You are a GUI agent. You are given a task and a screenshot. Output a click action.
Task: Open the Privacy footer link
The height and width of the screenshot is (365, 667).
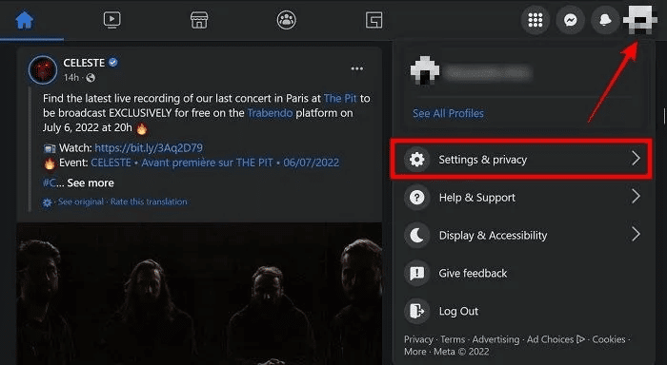418,339
